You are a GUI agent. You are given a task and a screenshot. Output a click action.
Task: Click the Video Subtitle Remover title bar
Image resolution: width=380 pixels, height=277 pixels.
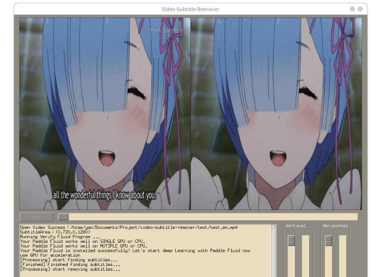point(190,9)
